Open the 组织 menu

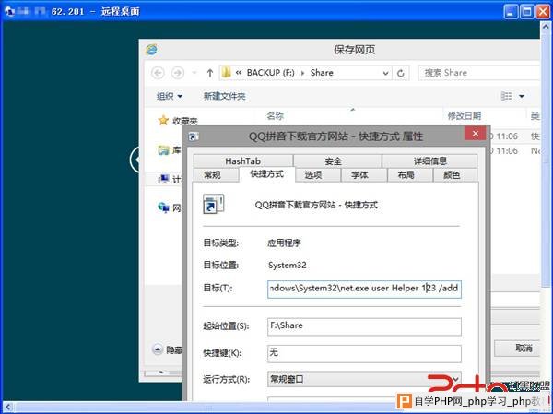(x=170, y=96)
